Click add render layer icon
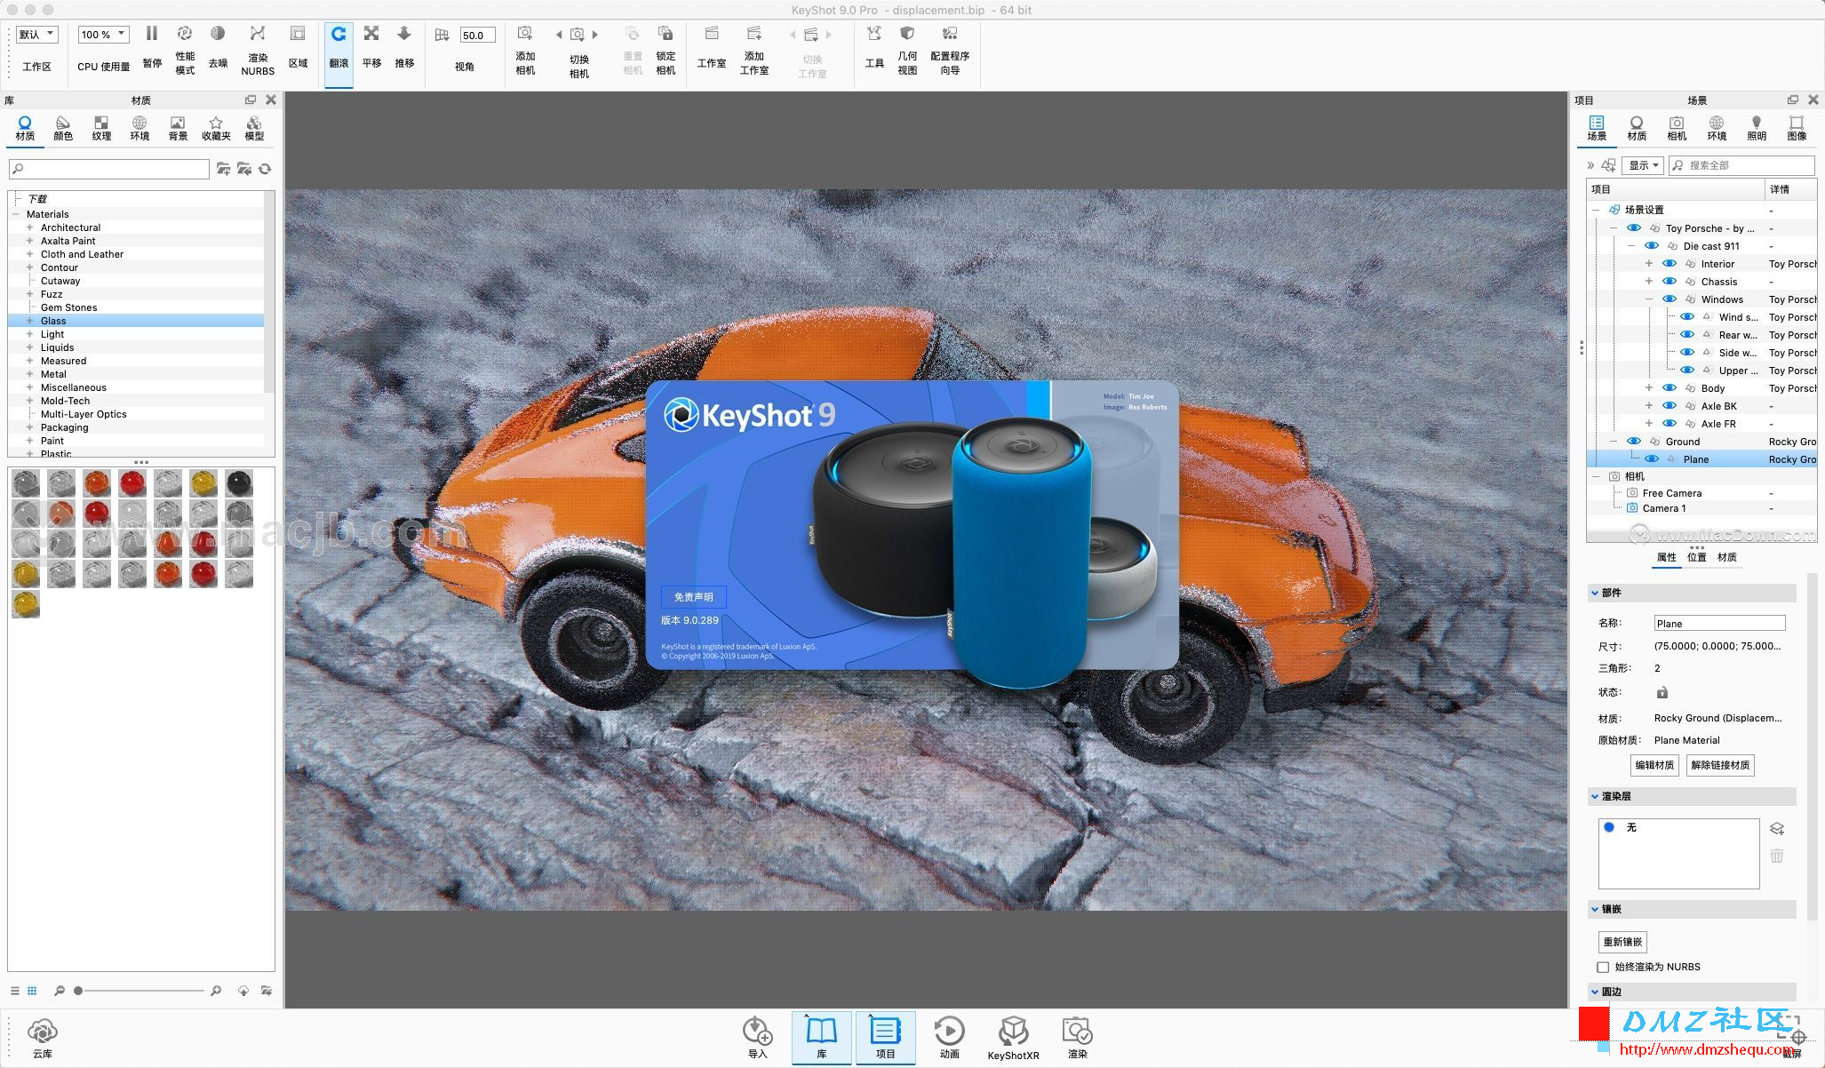The image size is (1825, 1068). pyautogui.click(x=1777, y=828)
